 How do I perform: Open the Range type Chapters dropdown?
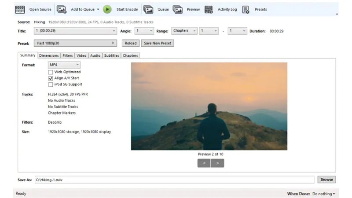click(x=184, y=31)
